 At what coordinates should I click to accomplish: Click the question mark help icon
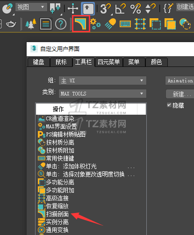pos(61,24)
